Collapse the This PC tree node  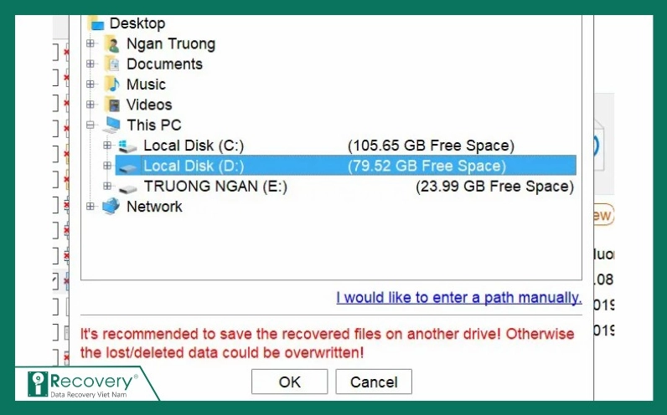click(x=90, y=126)
